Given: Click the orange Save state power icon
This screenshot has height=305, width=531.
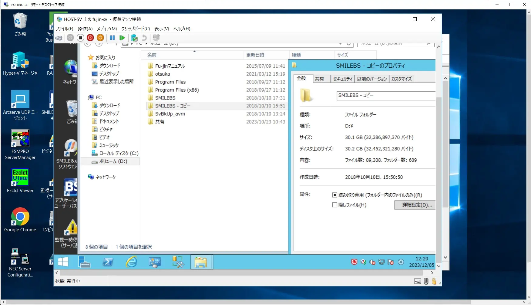Looking at the screenshot, I should [100, 38].
